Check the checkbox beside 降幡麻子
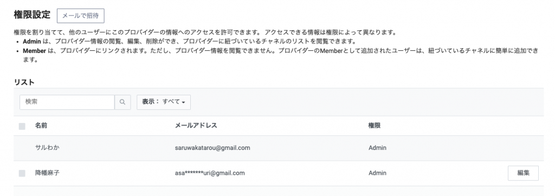555x196 pixels. pos(22,173)
